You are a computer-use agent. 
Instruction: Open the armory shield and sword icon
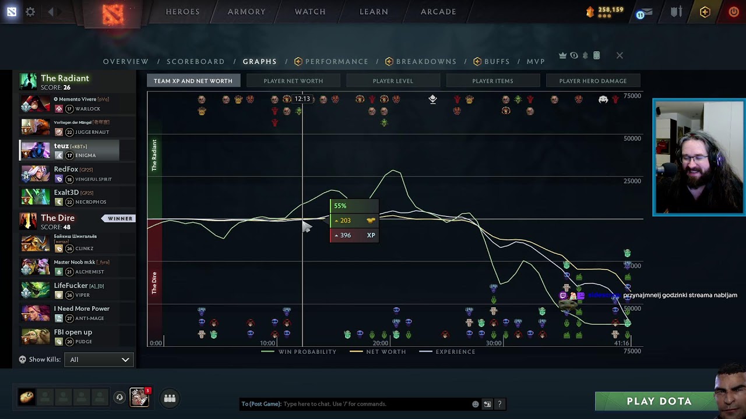tap(676, 12)
